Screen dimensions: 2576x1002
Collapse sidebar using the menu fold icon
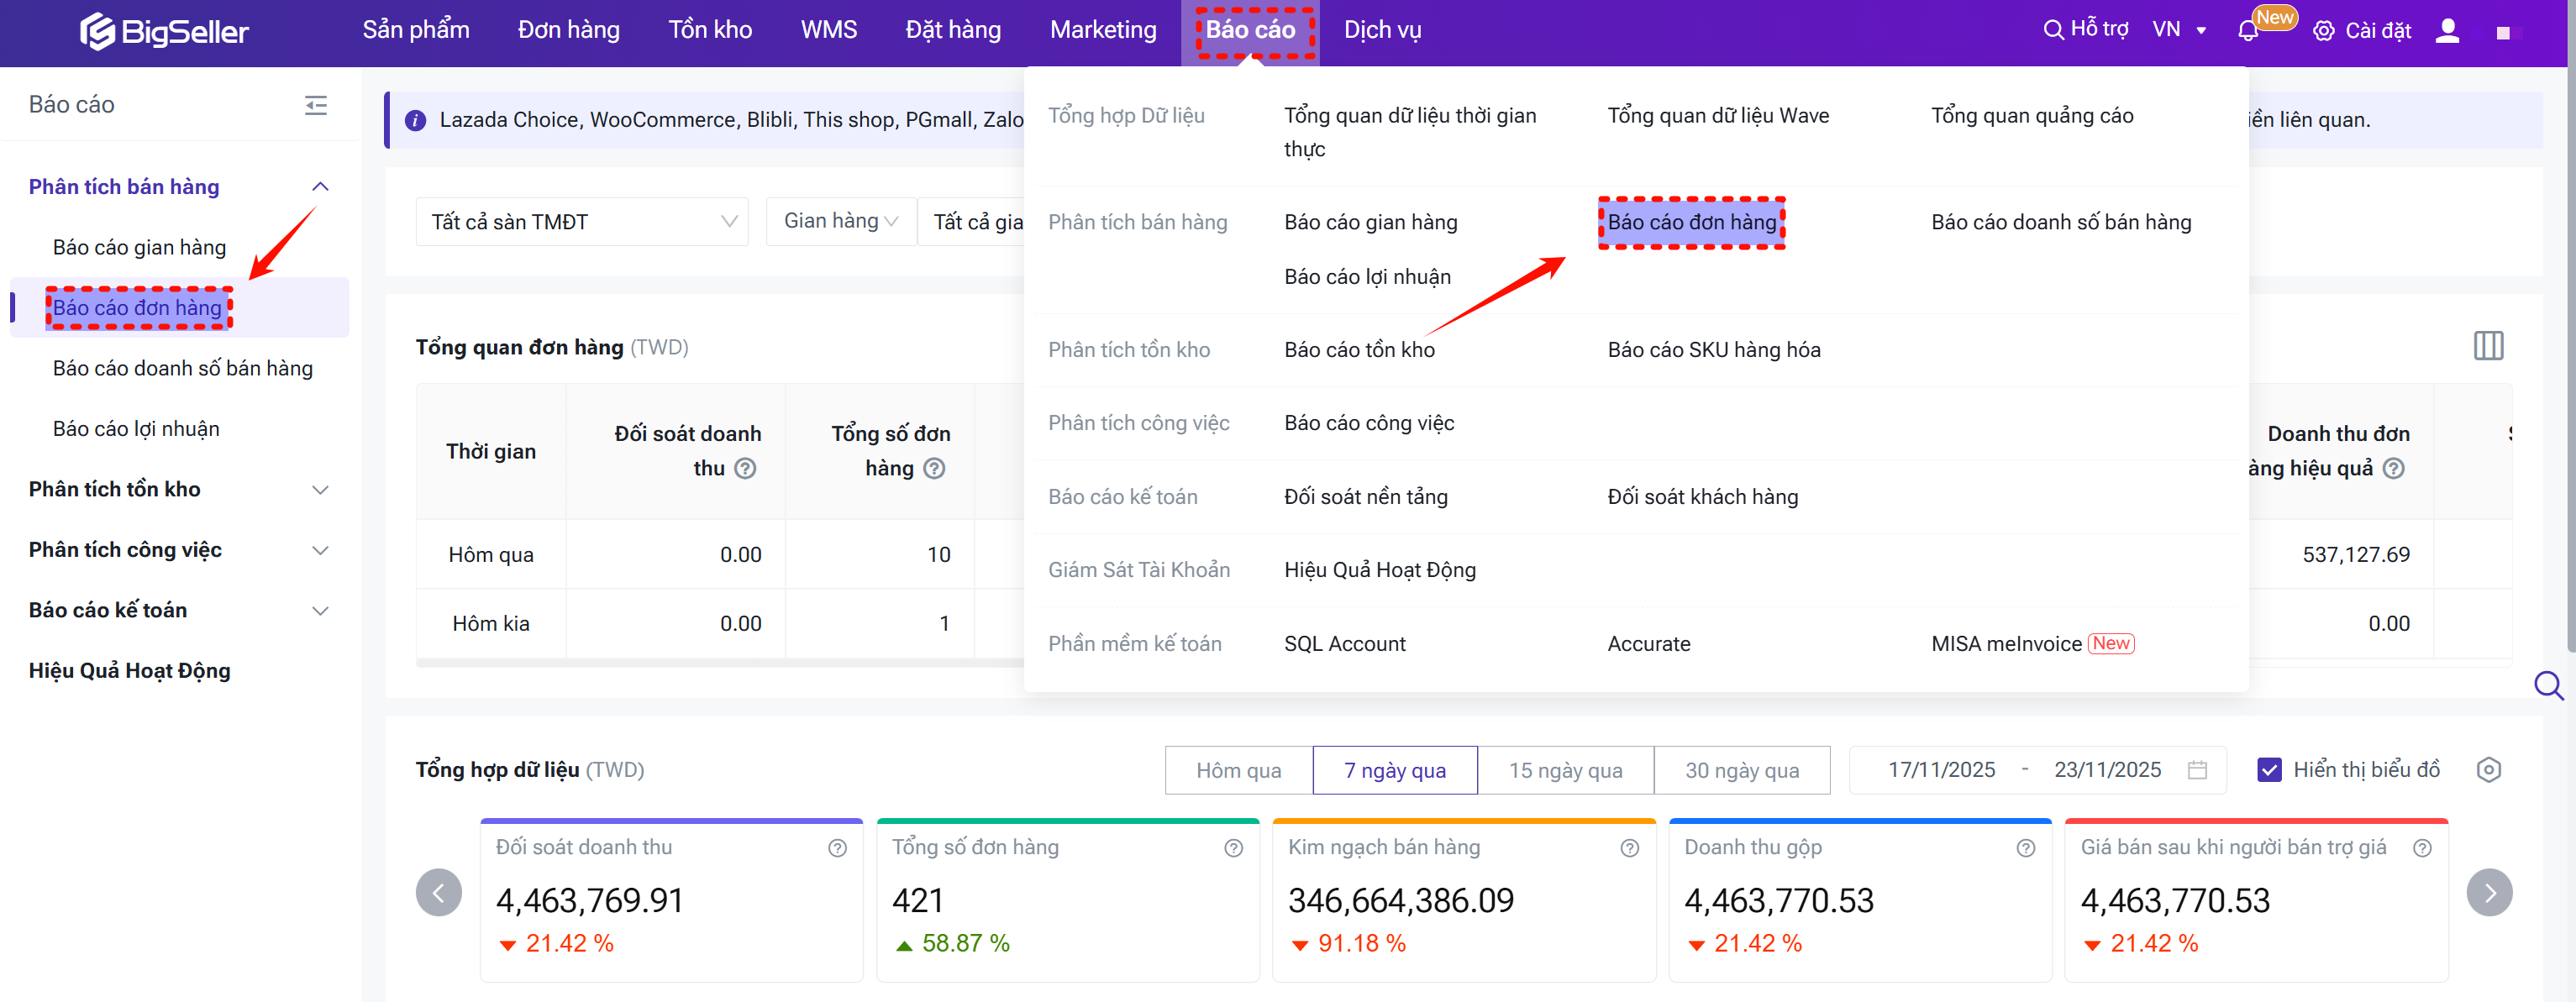316,105
